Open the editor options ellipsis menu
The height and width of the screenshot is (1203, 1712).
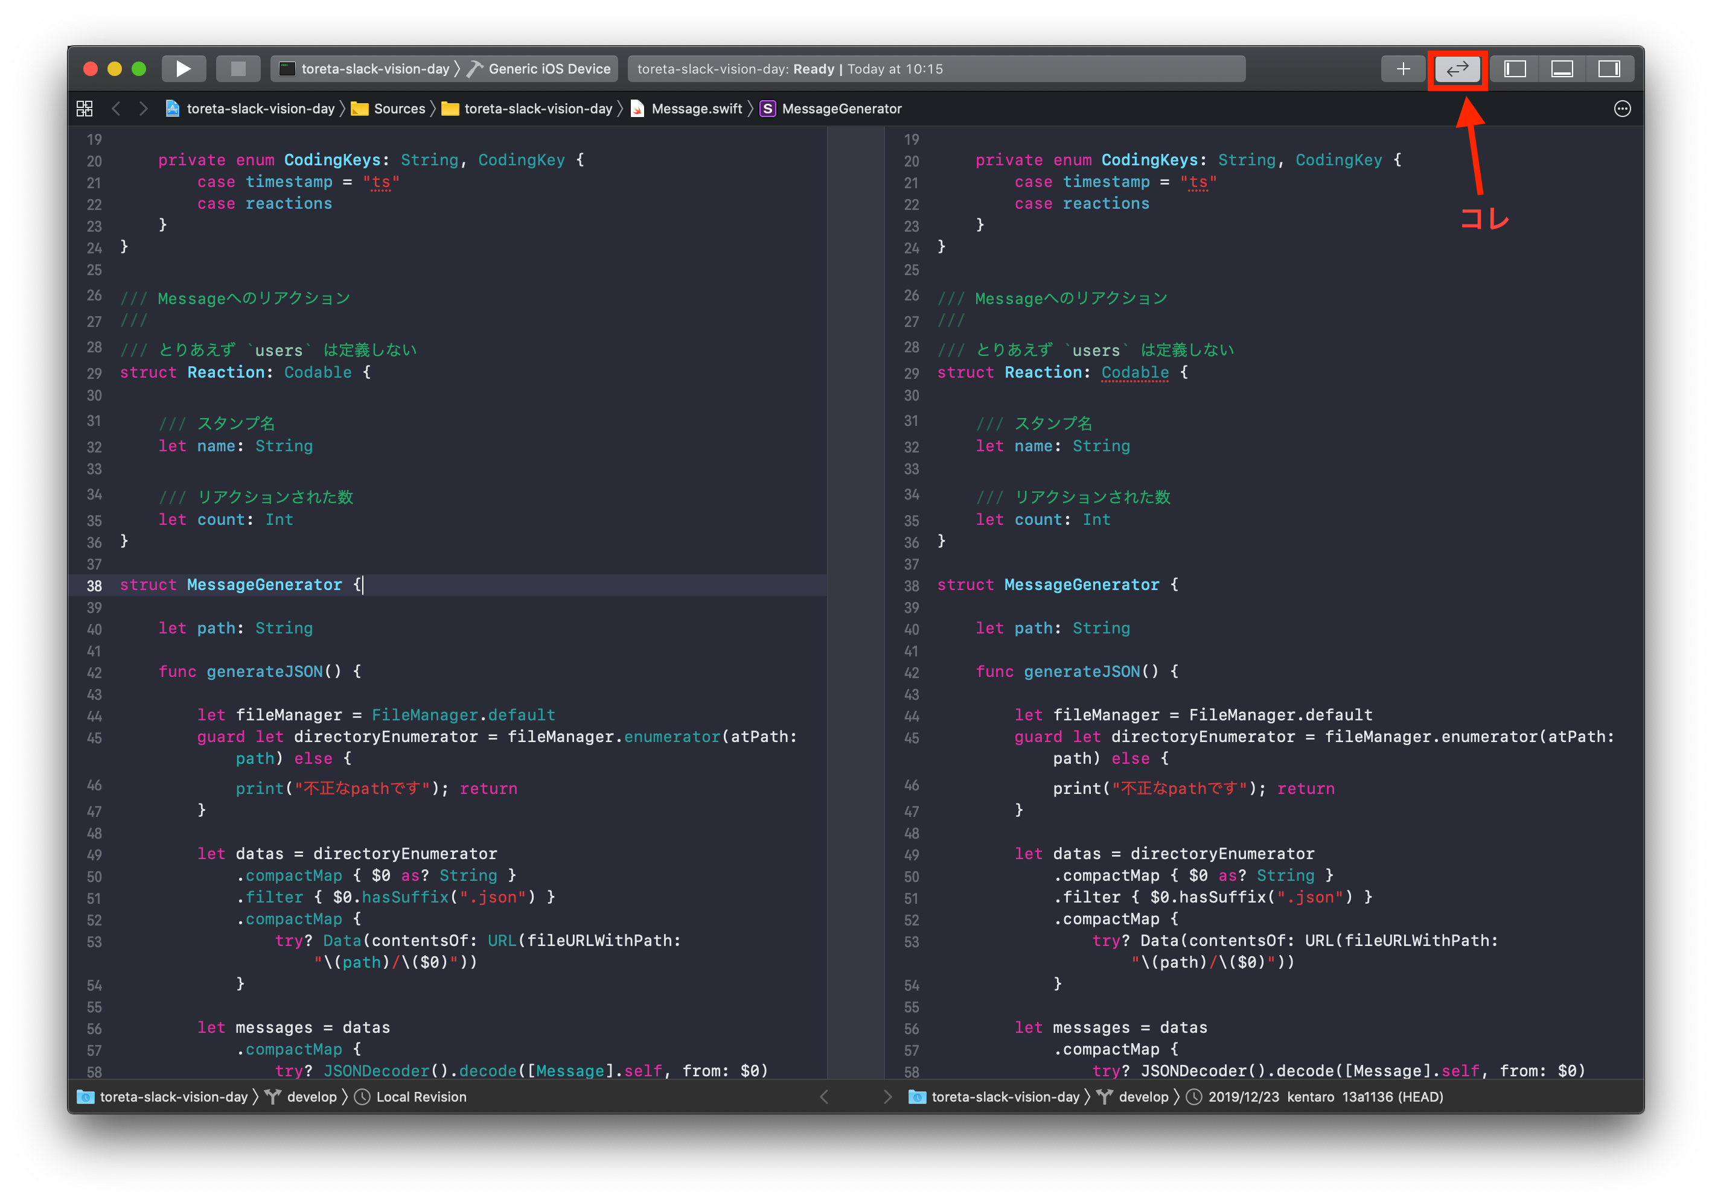[x=1623, y=109]
